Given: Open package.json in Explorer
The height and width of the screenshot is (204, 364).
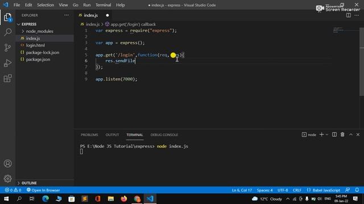Looking at the screenshot, I should coord(38,59).
